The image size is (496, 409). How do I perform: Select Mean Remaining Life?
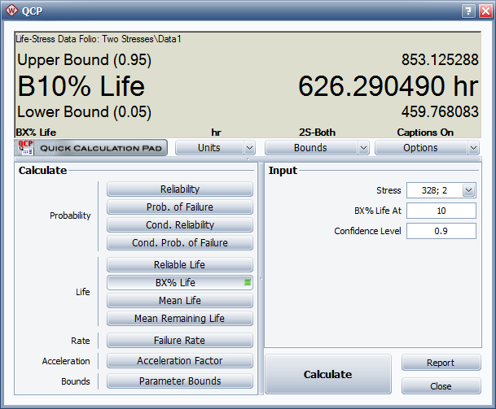[180, 319]
